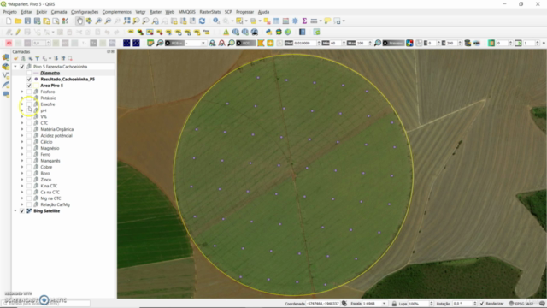Expand the Fósforo group
547x308 pixels.
[22, 92]
